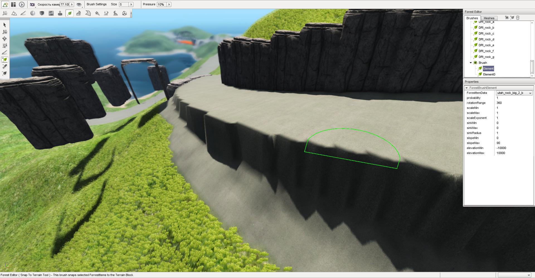535x278 pixels.
Task: Select the Erase Selected leaf tool
Action: pos(4,73)
